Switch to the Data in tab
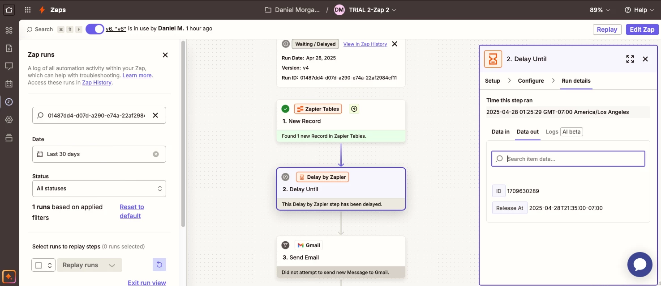 tap(501, 132)
